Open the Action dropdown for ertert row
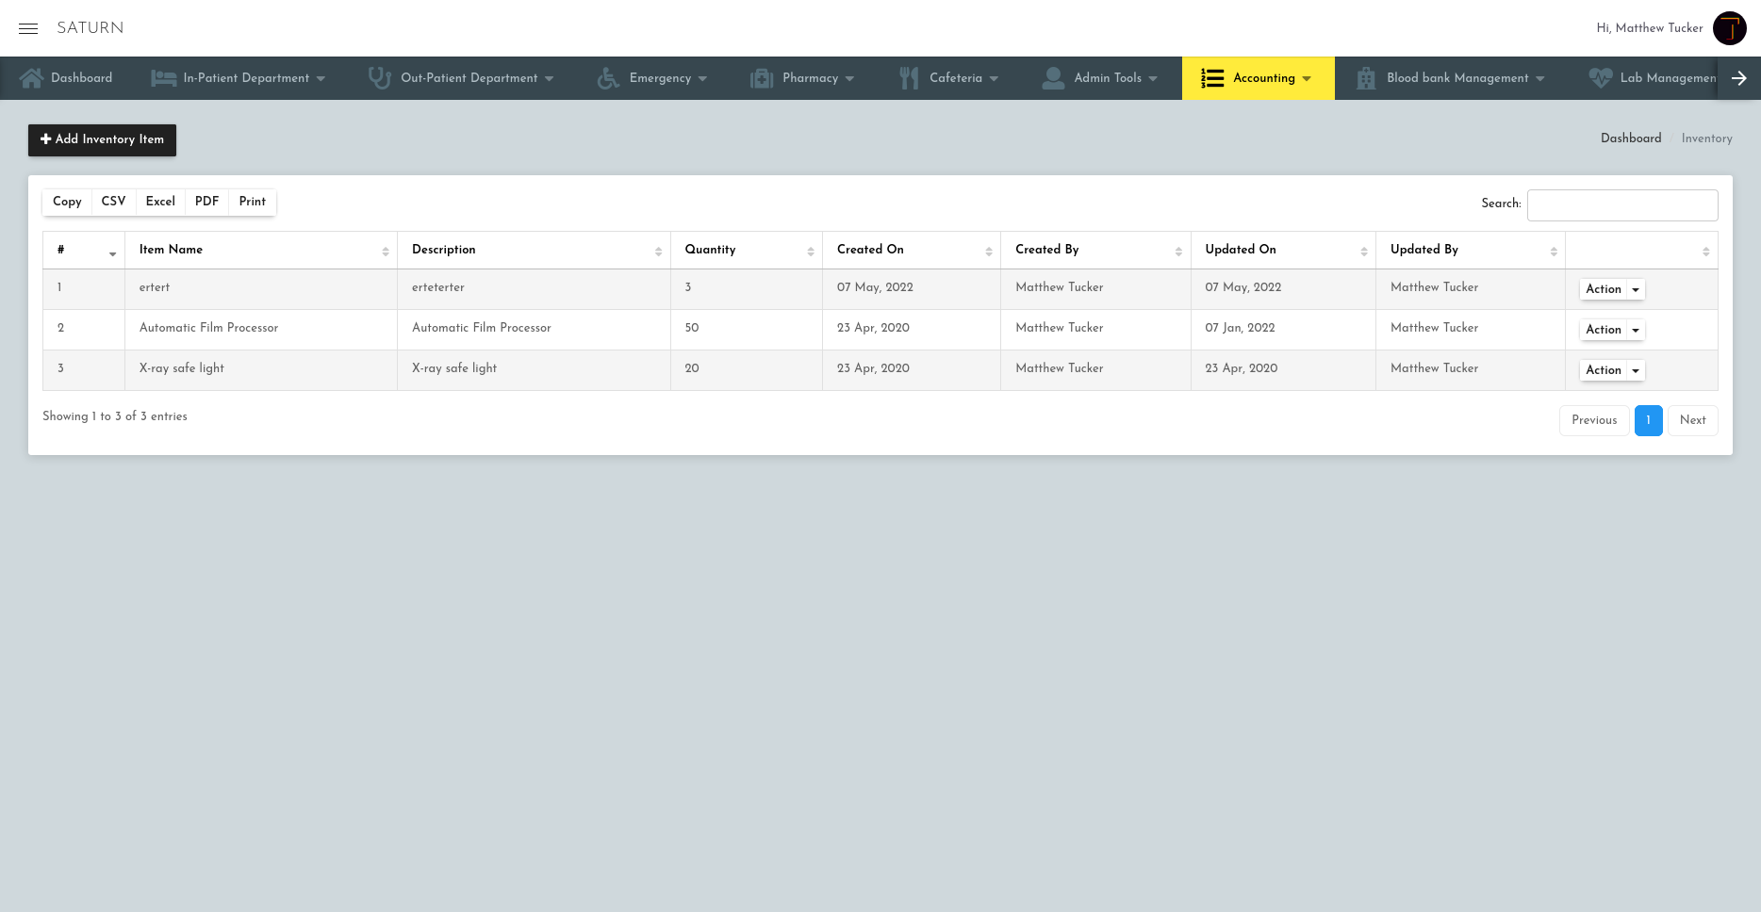 pyautogui.click(x=1611, y=289)
